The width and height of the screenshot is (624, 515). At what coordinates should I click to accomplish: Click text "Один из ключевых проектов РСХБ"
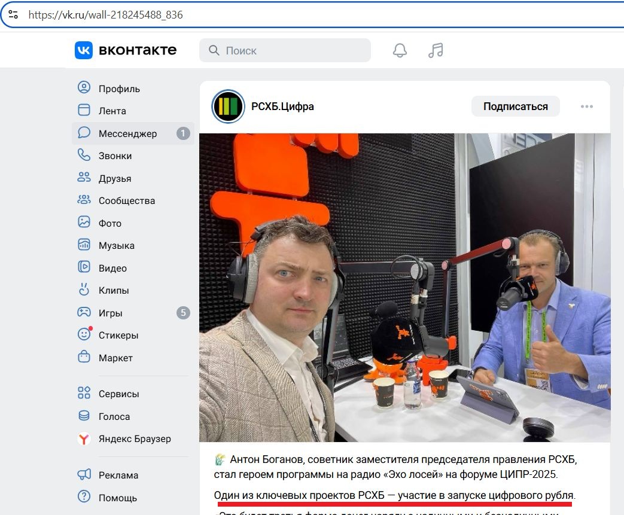(x=299, y=495)
